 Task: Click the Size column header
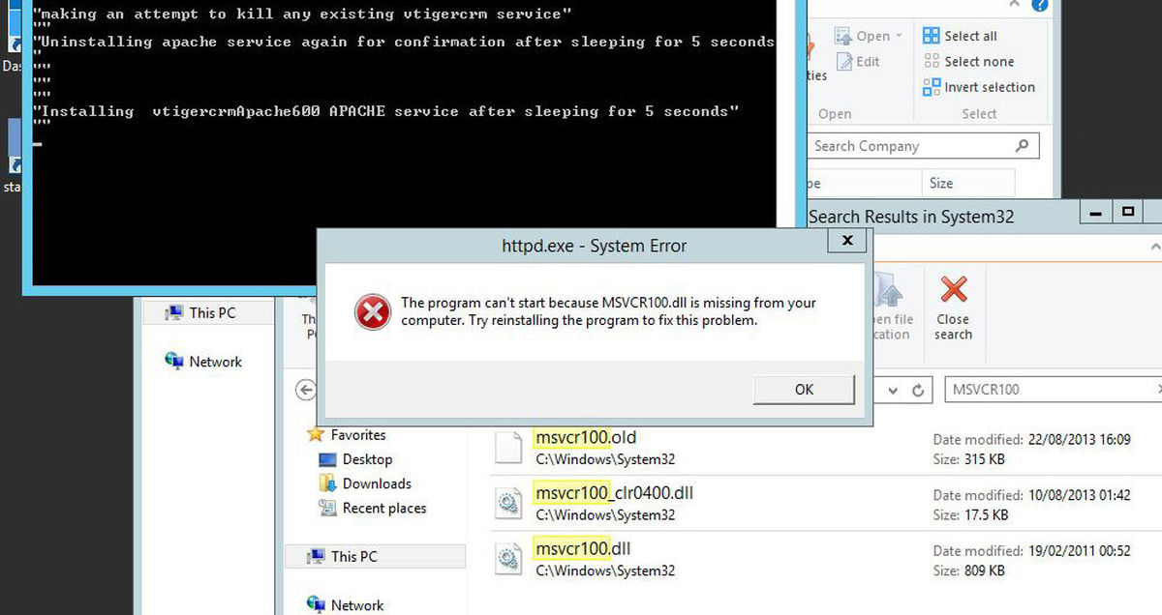click(x=968, y=183)
